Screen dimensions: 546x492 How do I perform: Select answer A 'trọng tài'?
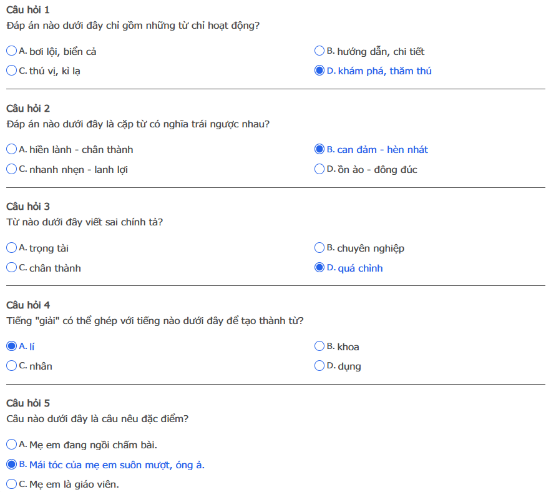12,248
